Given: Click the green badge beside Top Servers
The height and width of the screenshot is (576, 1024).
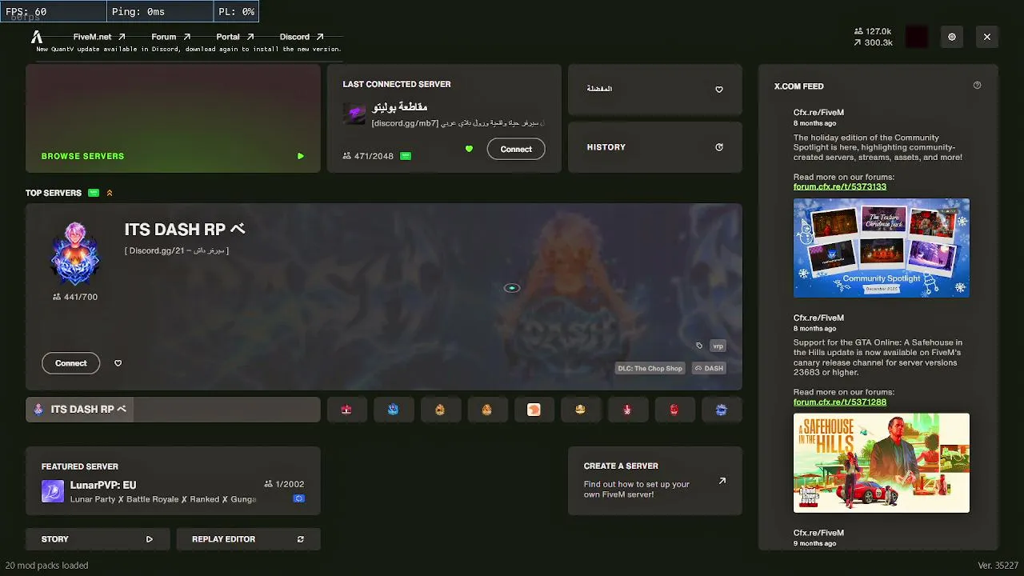Looking at the screenshot, I should pos(94,193).
